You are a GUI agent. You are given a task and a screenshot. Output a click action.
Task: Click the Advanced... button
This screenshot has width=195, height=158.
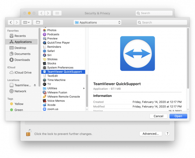pyautogui.click(x=150, y=134)
